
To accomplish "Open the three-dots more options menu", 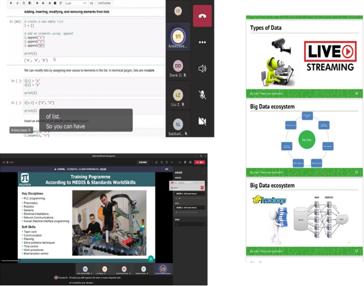I will coord(202,42).
